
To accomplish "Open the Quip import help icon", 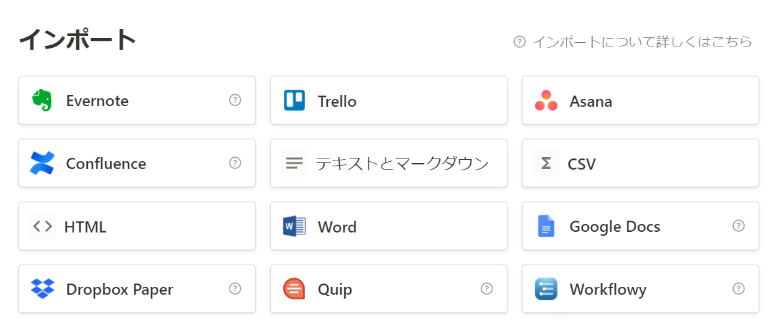I will tap(487, 288).
